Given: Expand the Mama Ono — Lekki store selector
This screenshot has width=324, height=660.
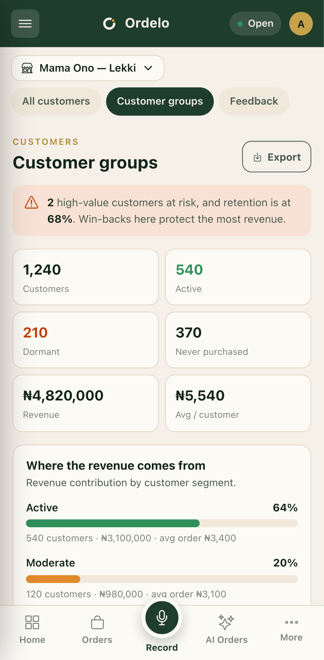Looking at the screenshot, I should click(x=87, y=68).
